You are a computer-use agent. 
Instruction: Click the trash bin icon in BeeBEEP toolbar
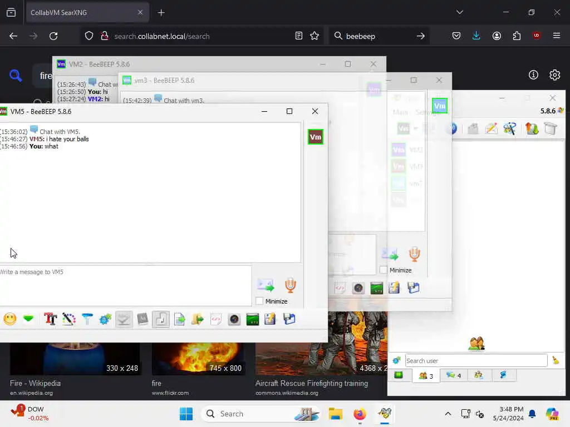[x=551, y=128]
